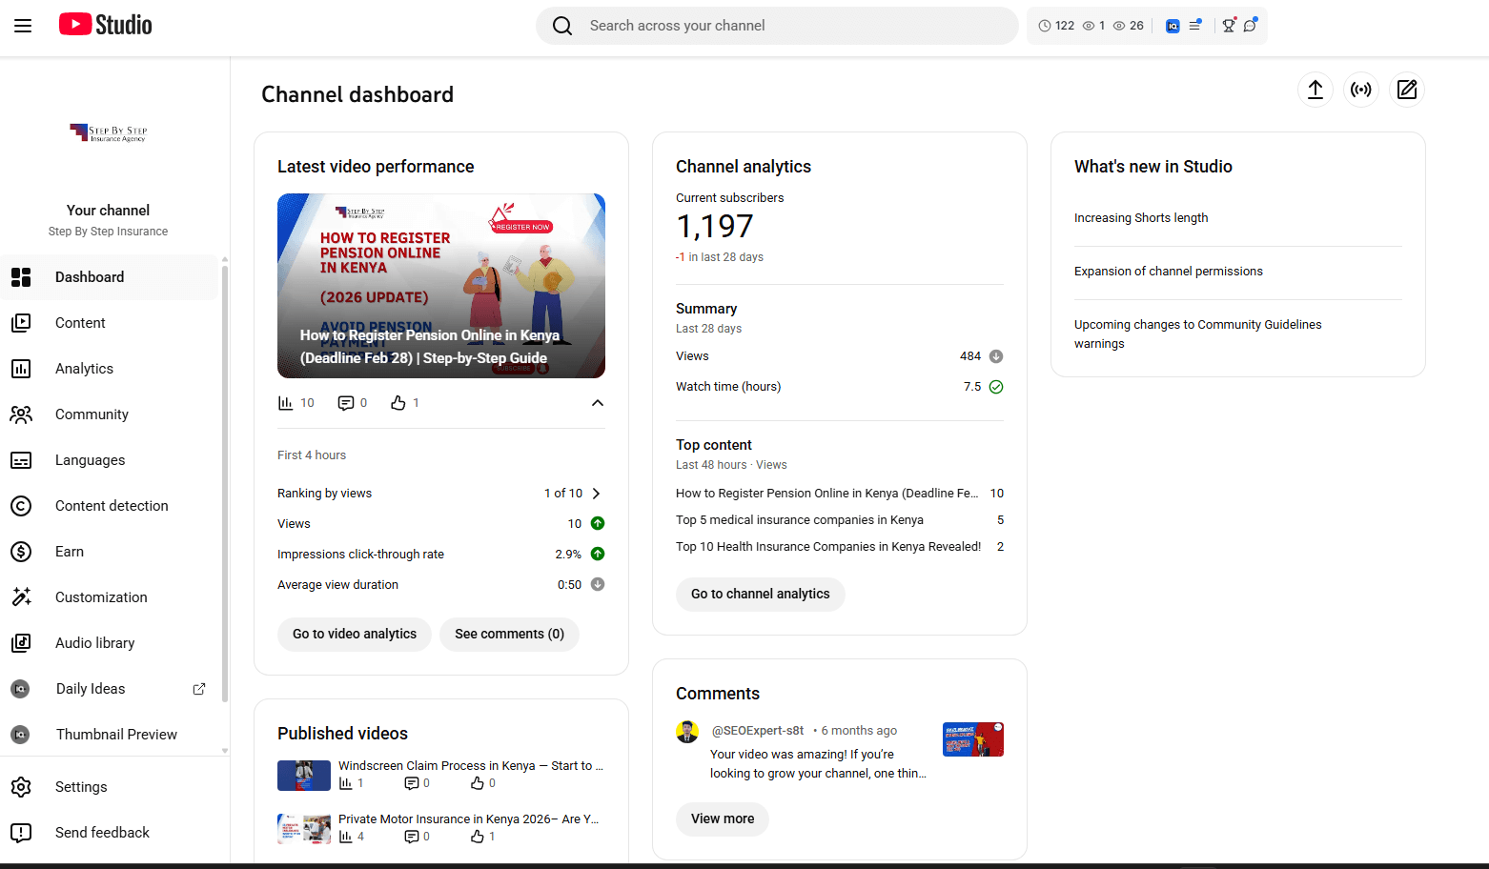Open the channel search input field
Image resolution: width=1489 pixels, height=869 pixels.
point(777,25)
